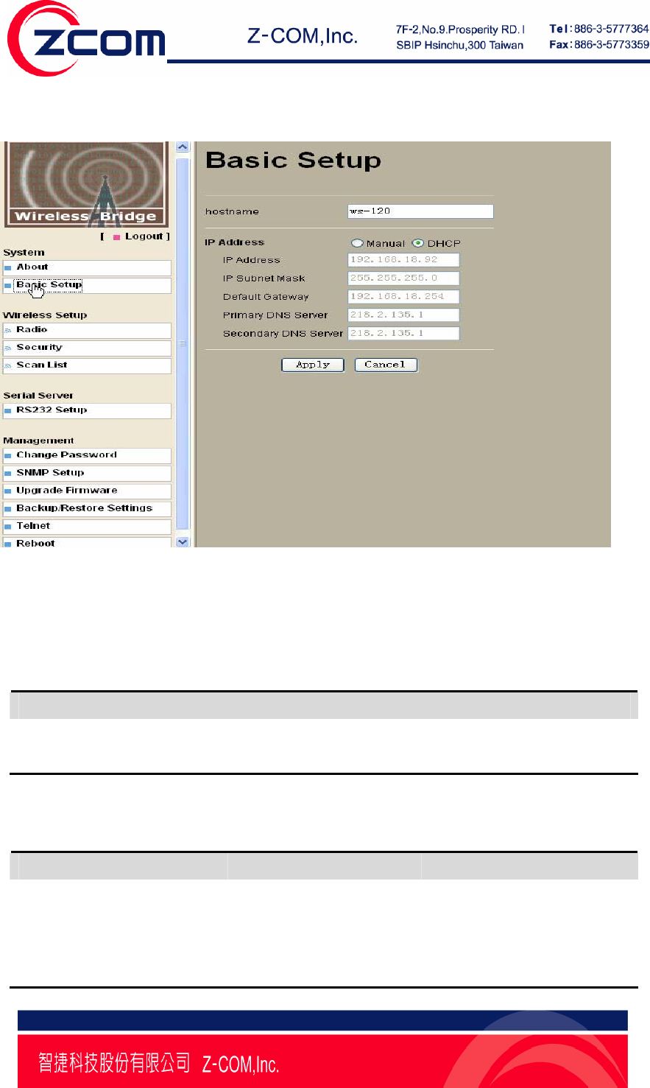Open the Reboot page
This screenshot has width=650, height=1088.
(87, 543)
